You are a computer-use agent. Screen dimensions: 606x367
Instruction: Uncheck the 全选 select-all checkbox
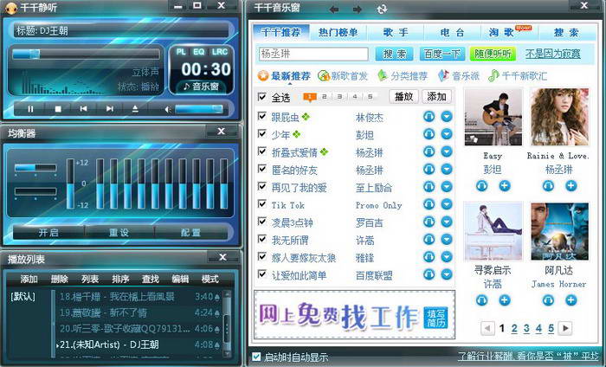click(262, 97)
